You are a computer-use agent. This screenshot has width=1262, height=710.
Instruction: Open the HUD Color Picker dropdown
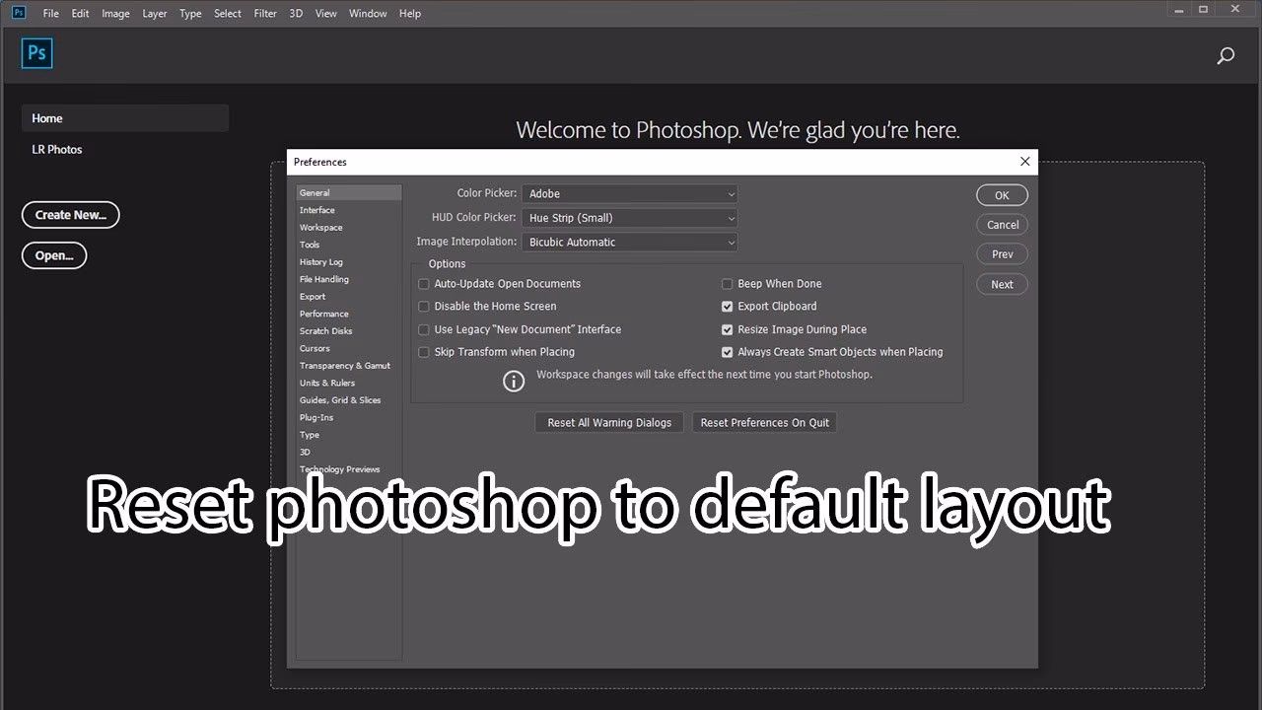(x=629, y=217)
